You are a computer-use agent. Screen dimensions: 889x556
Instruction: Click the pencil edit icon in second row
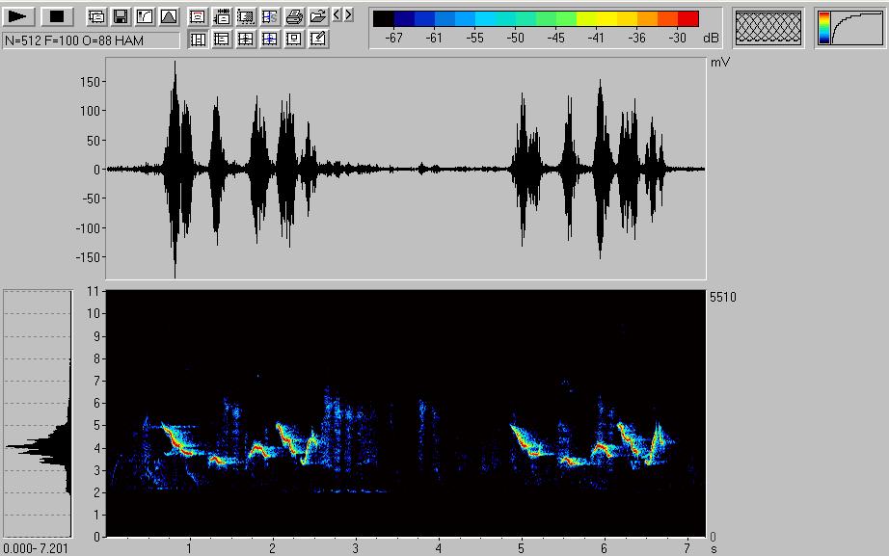click(x=318, y=39)
